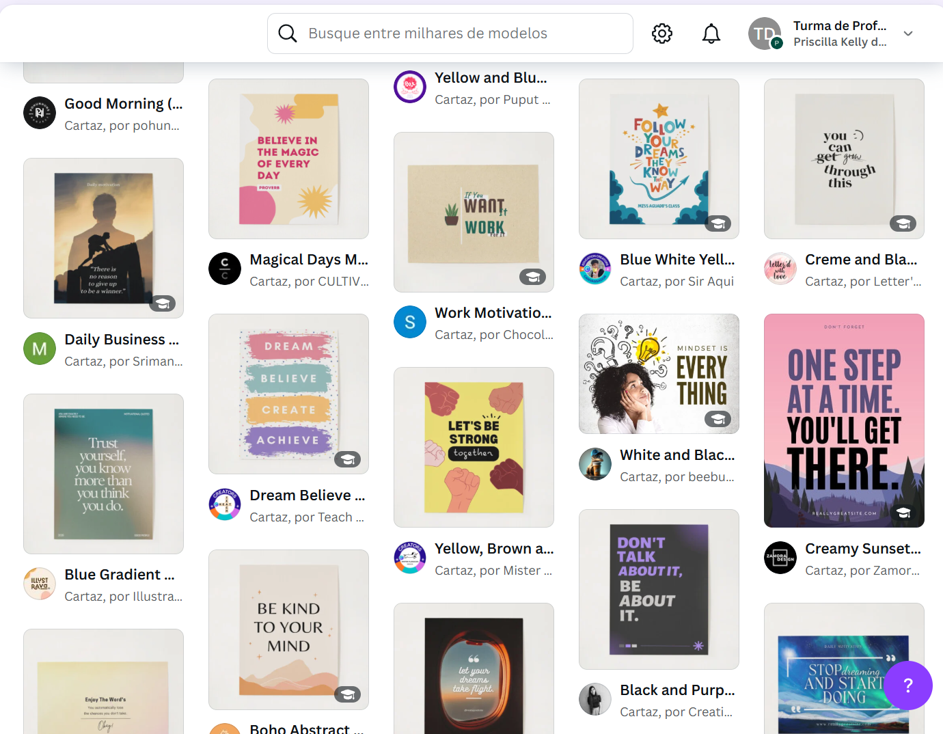Open the CULTIV creator avatar for Magical Days
943x734 pixels.
point(225,269)
